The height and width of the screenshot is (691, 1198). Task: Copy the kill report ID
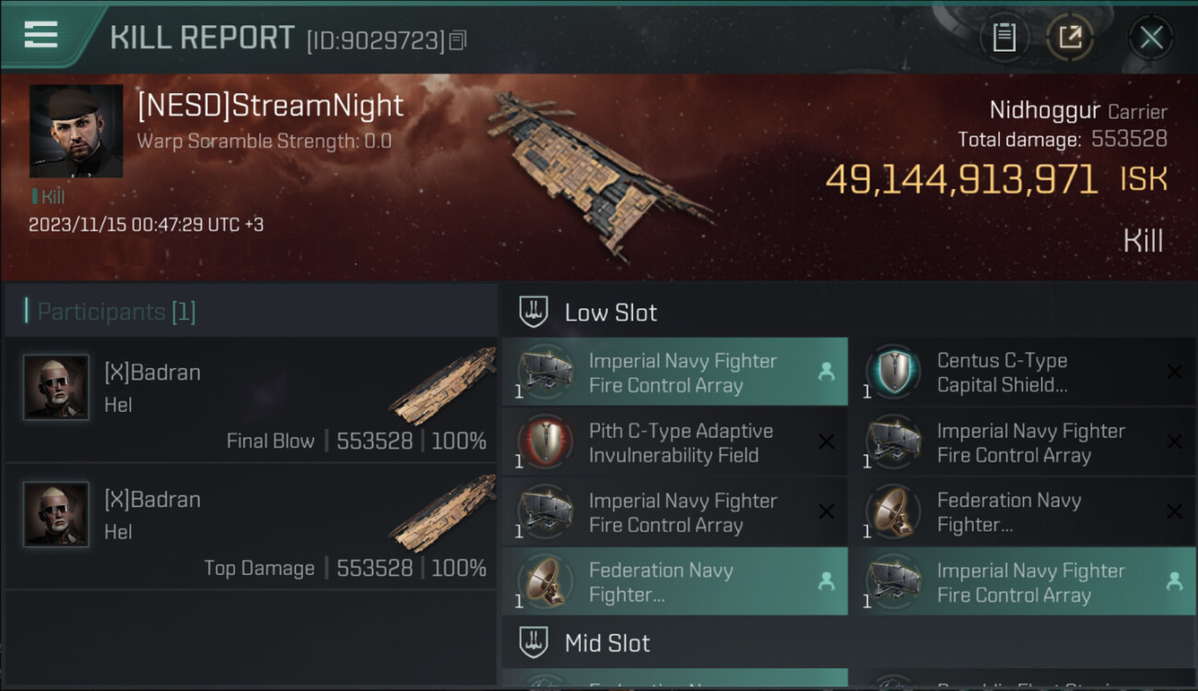point(459,40)
